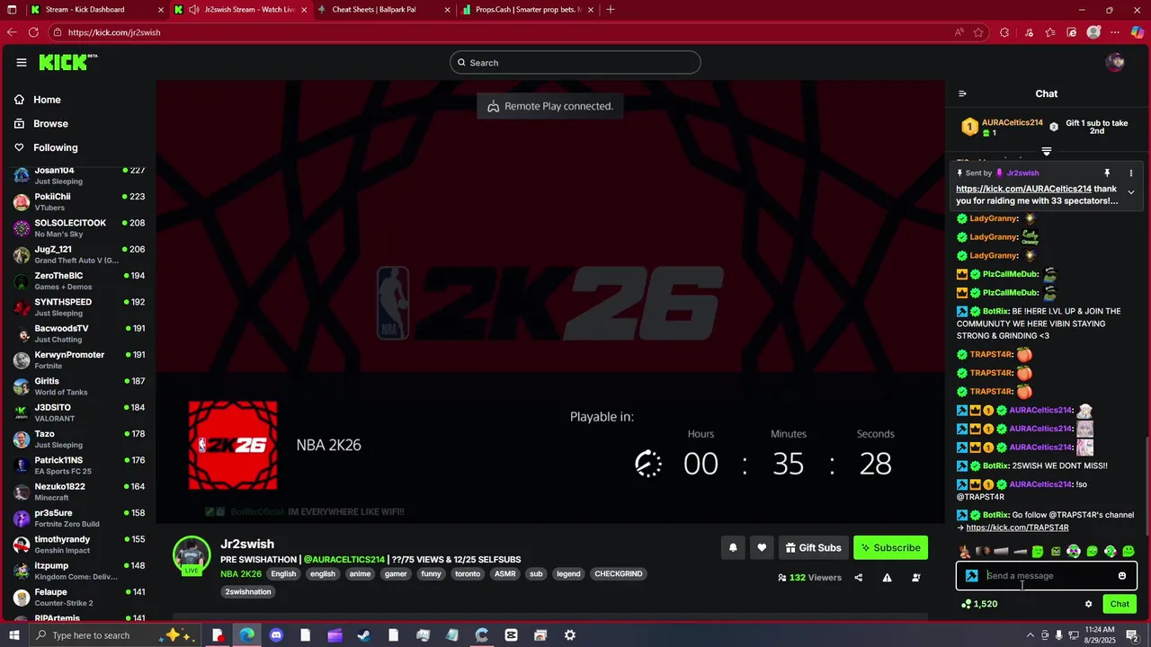Open browser extensions icon
This screenshot has width=1151, height=647.
click(1004, 32)
